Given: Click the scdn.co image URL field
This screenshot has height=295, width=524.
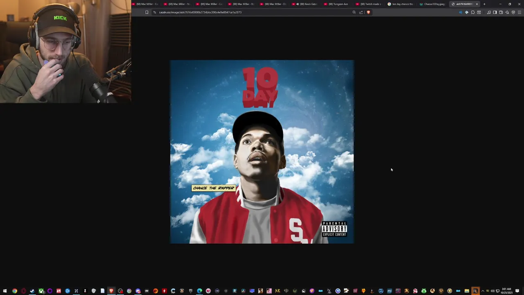Looking at the screenshot, I should [254, 12].
